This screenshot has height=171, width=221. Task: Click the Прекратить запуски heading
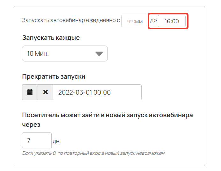[x=54, y=77]
